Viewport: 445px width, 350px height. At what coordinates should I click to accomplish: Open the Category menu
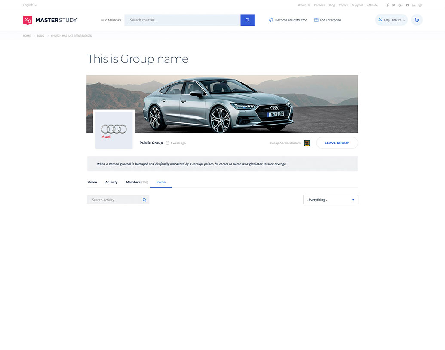tap(111, 20)
